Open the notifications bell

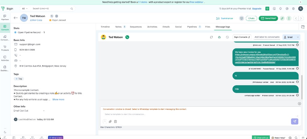[281, 9]
